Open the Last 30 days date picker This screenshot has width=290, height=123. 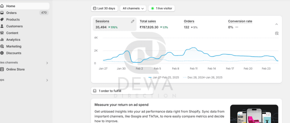(x=104, y=9)
